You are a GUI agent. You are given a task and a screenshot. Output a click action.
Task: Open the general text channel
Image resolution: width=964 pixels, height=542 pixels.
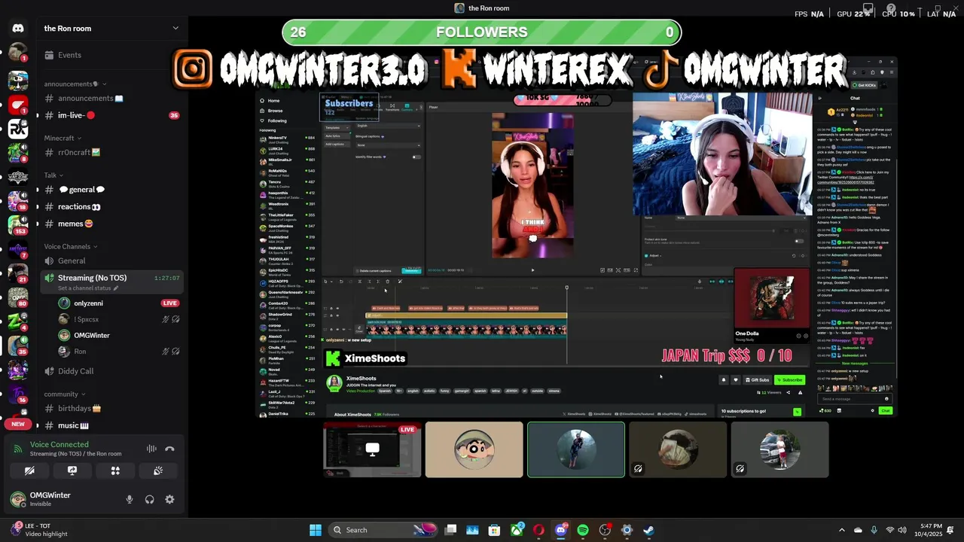pos(111,190)
